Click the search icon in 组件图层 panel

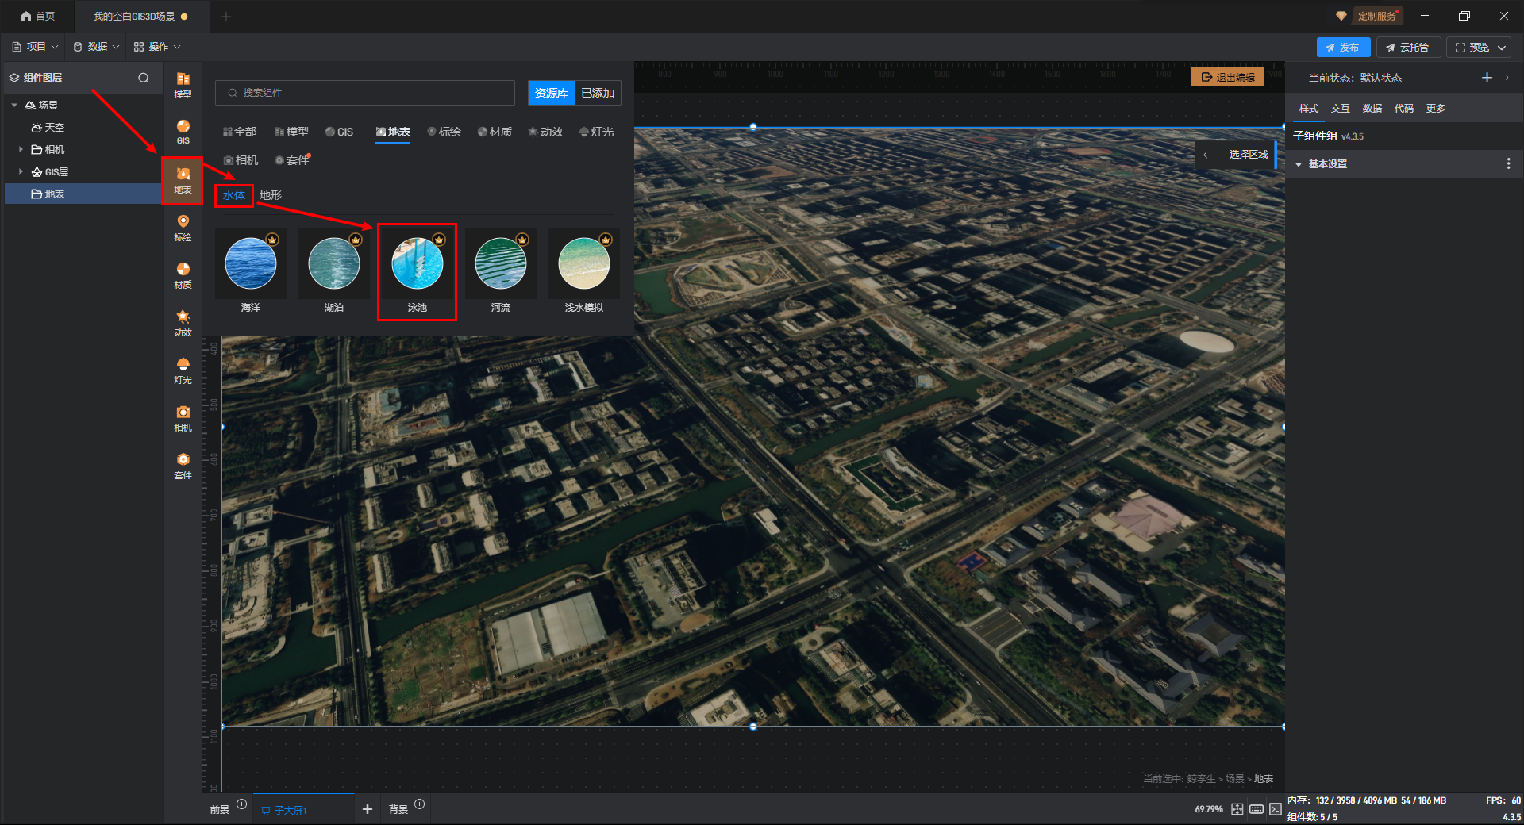point(144,78)
